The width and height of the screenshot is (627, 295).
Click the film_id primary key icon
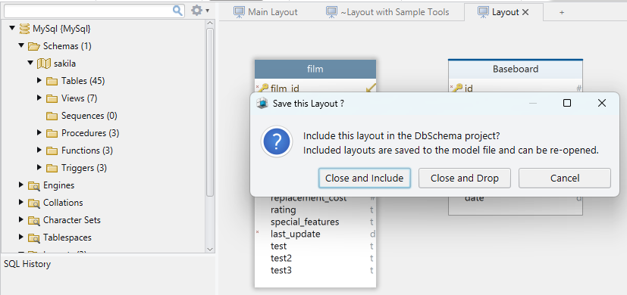[264, 88]
